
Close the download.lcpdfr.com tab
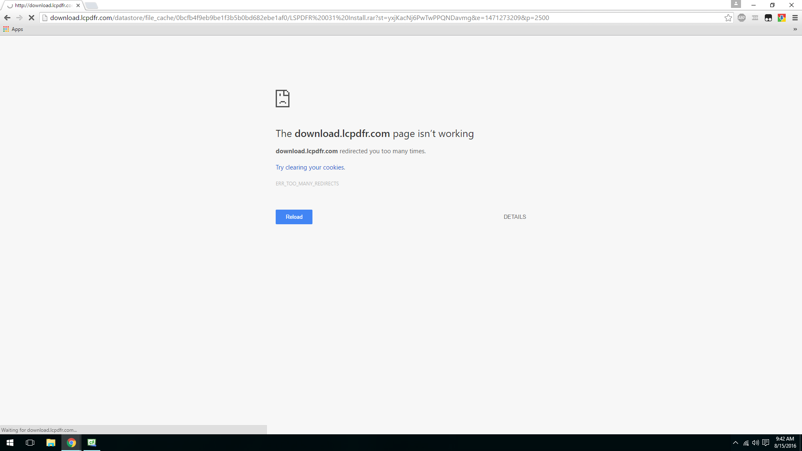pos(78,5)
